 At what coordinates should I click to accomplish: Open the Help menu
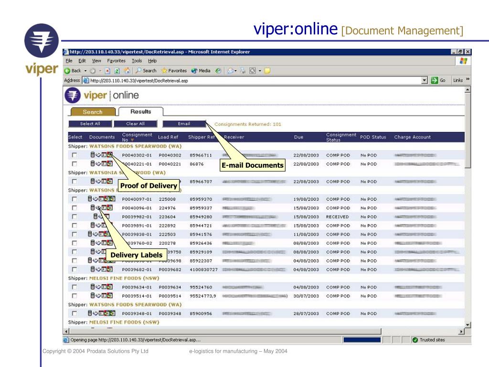point(152,61)
